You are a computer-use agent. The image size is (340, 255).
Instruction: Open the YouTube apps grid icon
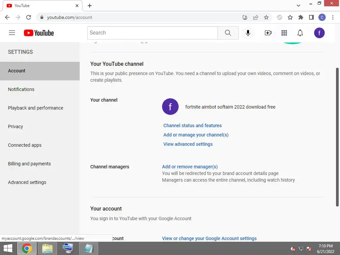(284, 33)
